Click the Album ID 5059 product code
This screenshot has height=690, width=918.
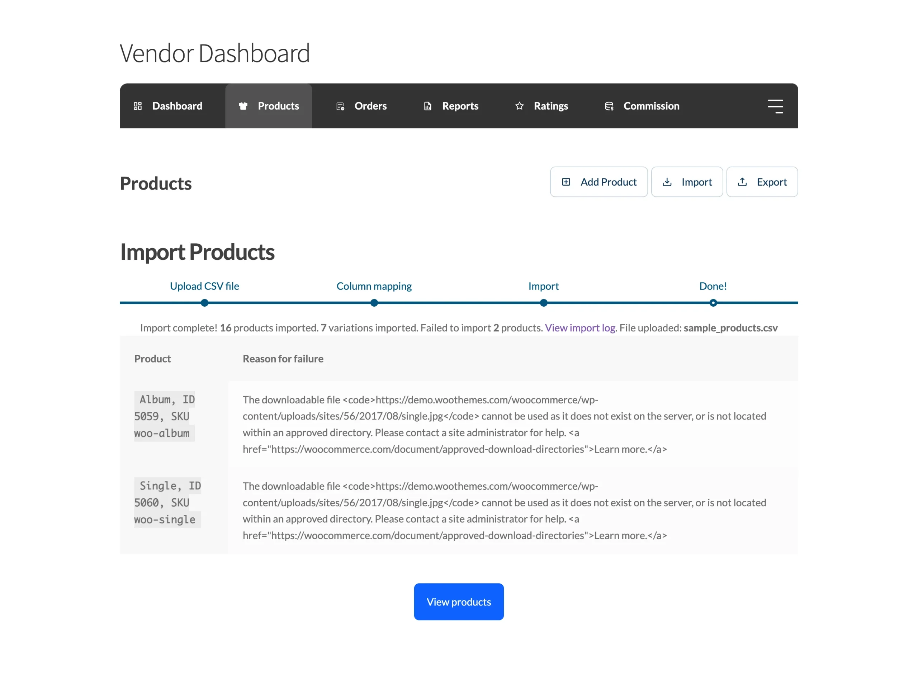pyautogui.click(x=164, y=416)
